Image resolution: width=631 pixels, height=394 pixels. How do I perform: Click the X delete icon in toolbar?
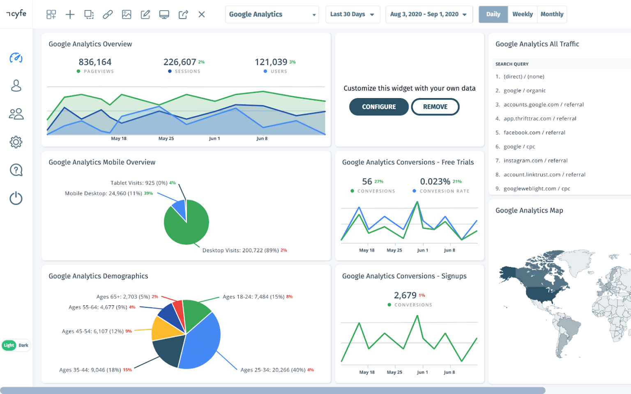click(x=202, y=14)
